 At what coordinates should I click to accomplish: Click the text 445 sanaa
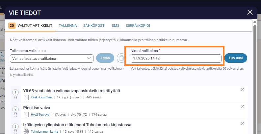click(x=94, y=97)
